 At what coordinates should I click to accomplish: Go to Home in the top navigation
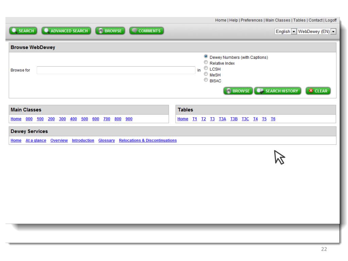pyautogui.click(x=221, y=20)
